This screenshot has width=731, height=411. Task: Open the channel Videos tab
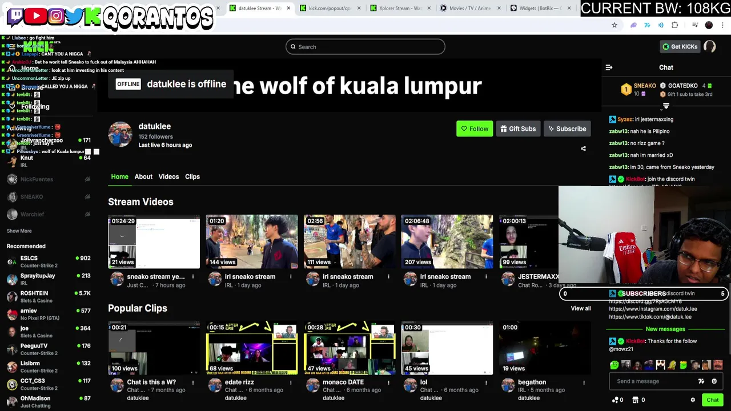tap(168, 176)
